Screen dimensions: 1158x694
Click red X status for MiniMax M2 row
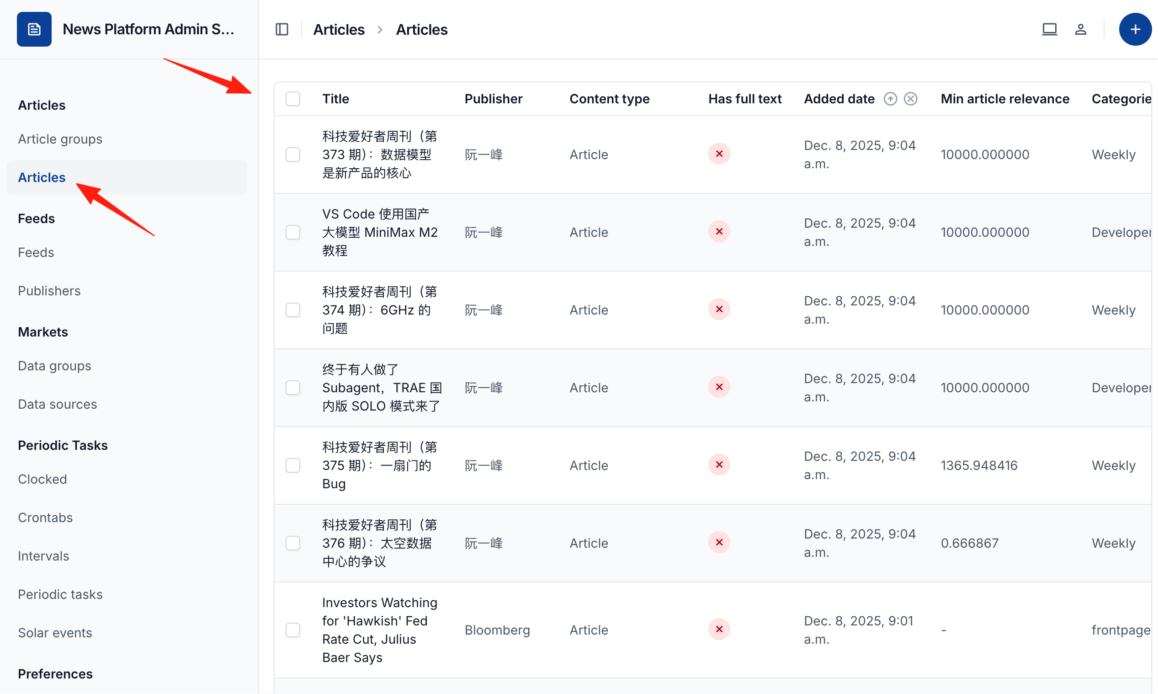point(719,231)
